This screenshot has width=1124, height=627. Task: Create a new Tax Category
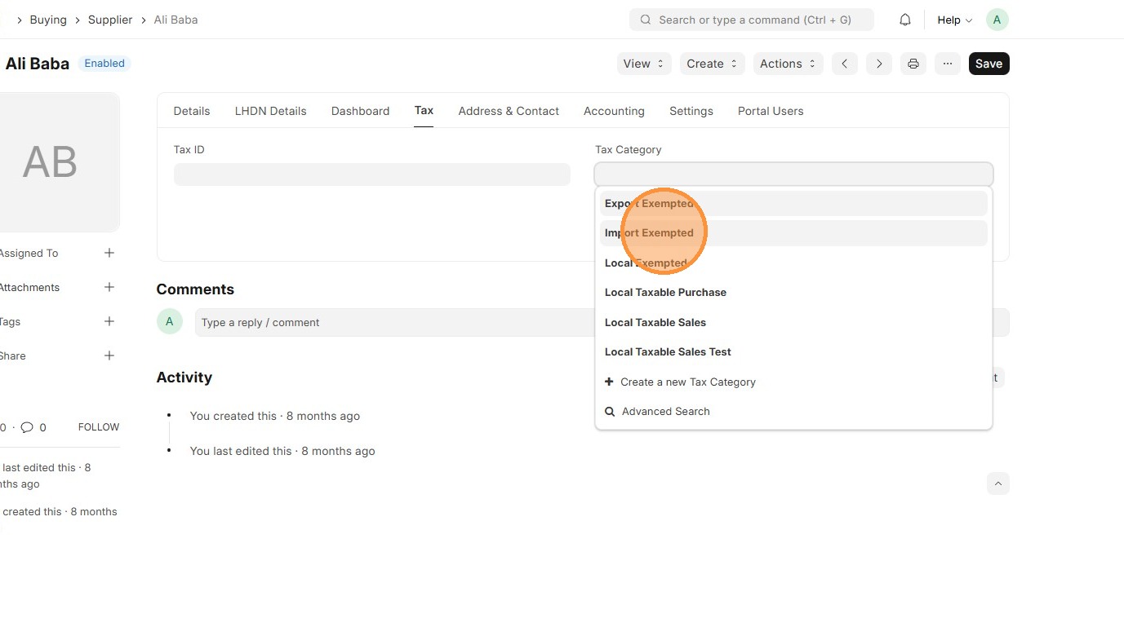pyautogui.click(x=793, y=382)
